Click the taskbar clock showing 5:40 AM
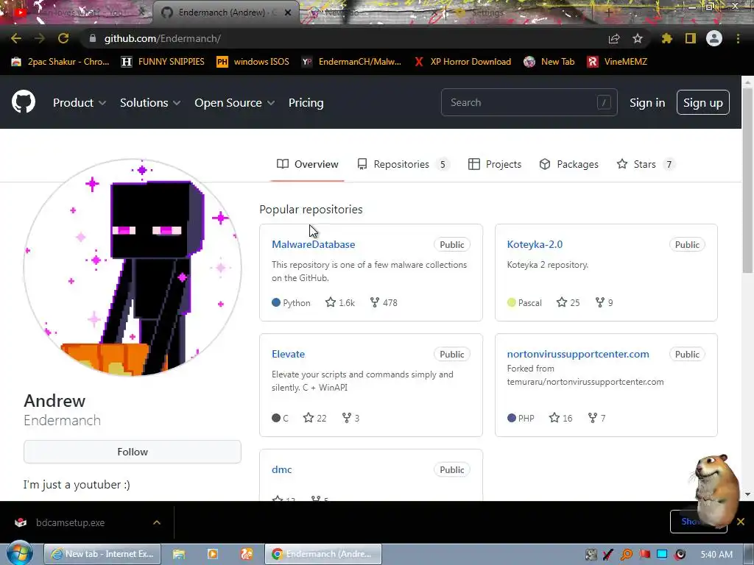Screen dimensions: 754x565 [x=716, y=555]
